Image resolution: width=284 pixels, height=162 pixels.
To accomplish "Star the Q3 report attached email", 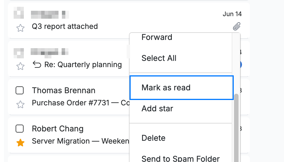I will (x=20, y=28).
